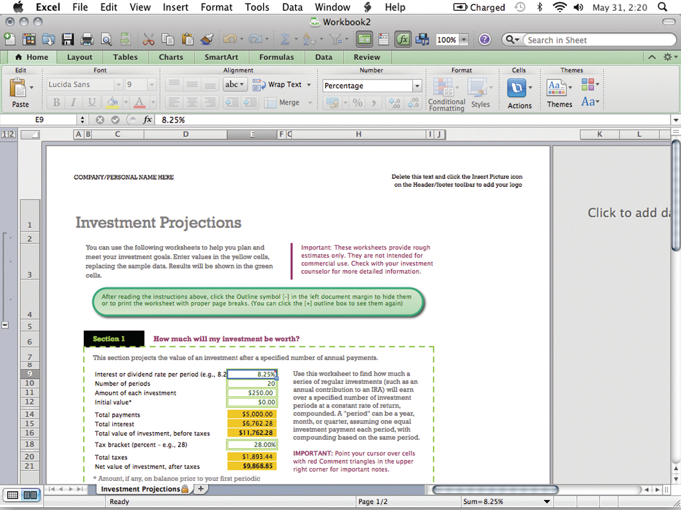Open the Cells Actions menu
This screenshot has width=681, height=510.
pos(519,93)
